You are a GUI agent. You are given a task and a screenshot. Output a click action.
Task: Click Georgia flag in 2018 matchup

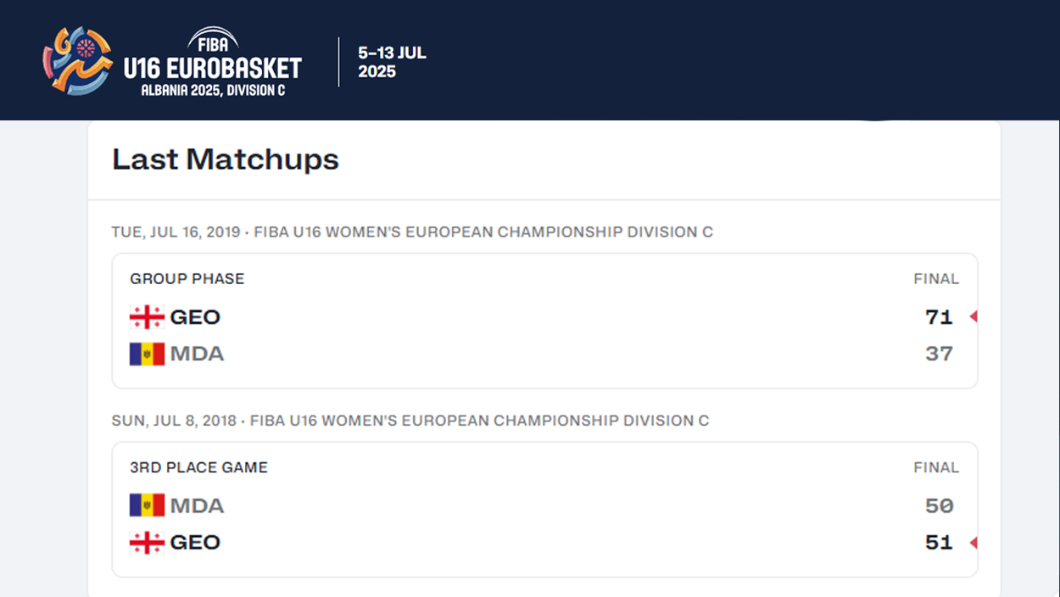point(147,543)
